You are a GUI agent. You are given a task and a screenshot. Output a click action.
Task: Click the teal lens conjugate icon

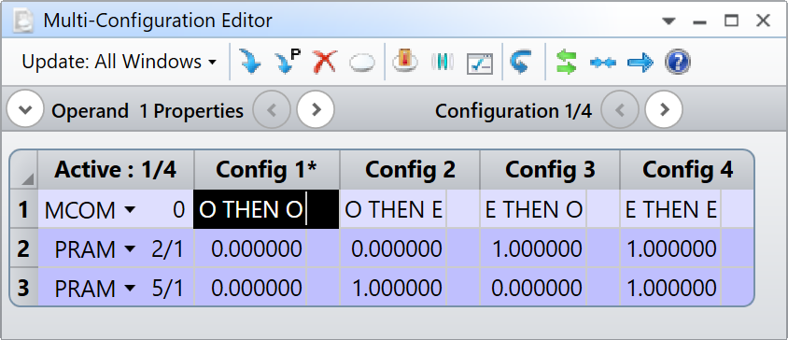point(443,62)
